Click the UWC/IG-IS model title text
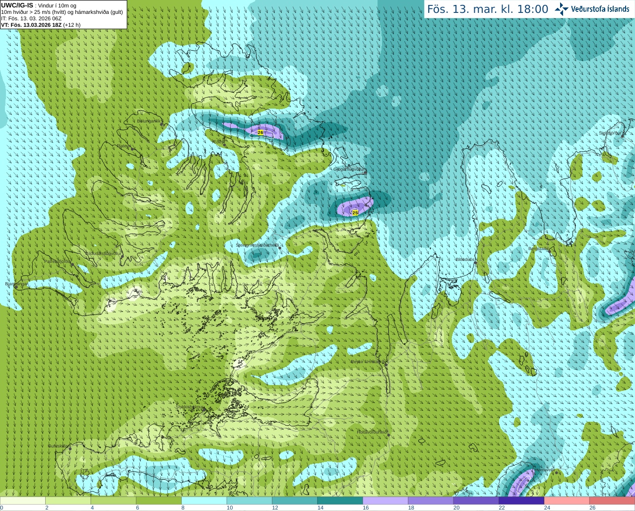This screenshot has height=511, width=635. (x=17, y=5)
